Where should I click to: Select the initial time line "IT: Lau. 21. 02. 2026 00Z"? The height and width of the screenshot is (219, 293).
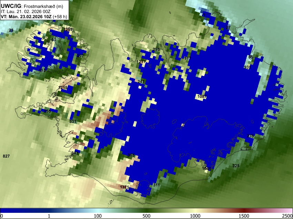click(26, 12)
